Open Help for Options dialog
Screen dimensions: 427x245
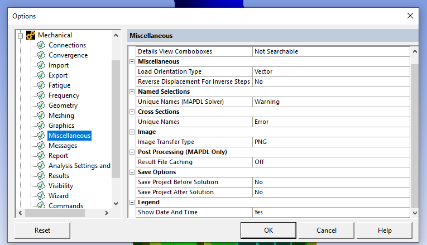pyautogui.click(x=385, y=230)
